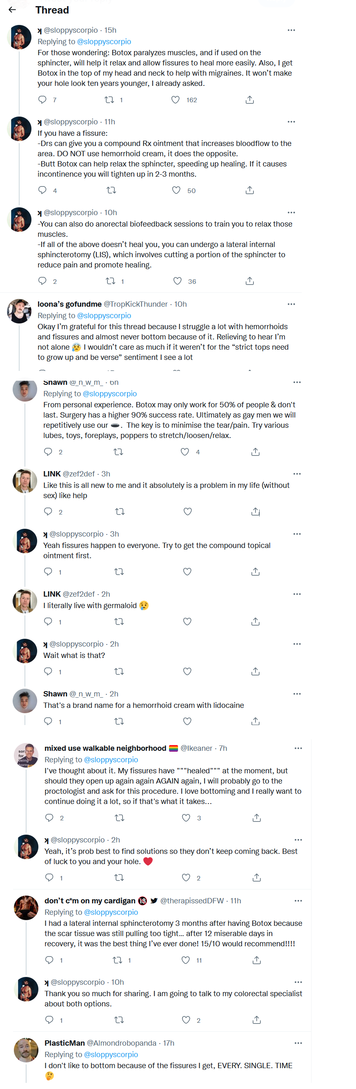Open LINK @zef2def profile name

52,474
